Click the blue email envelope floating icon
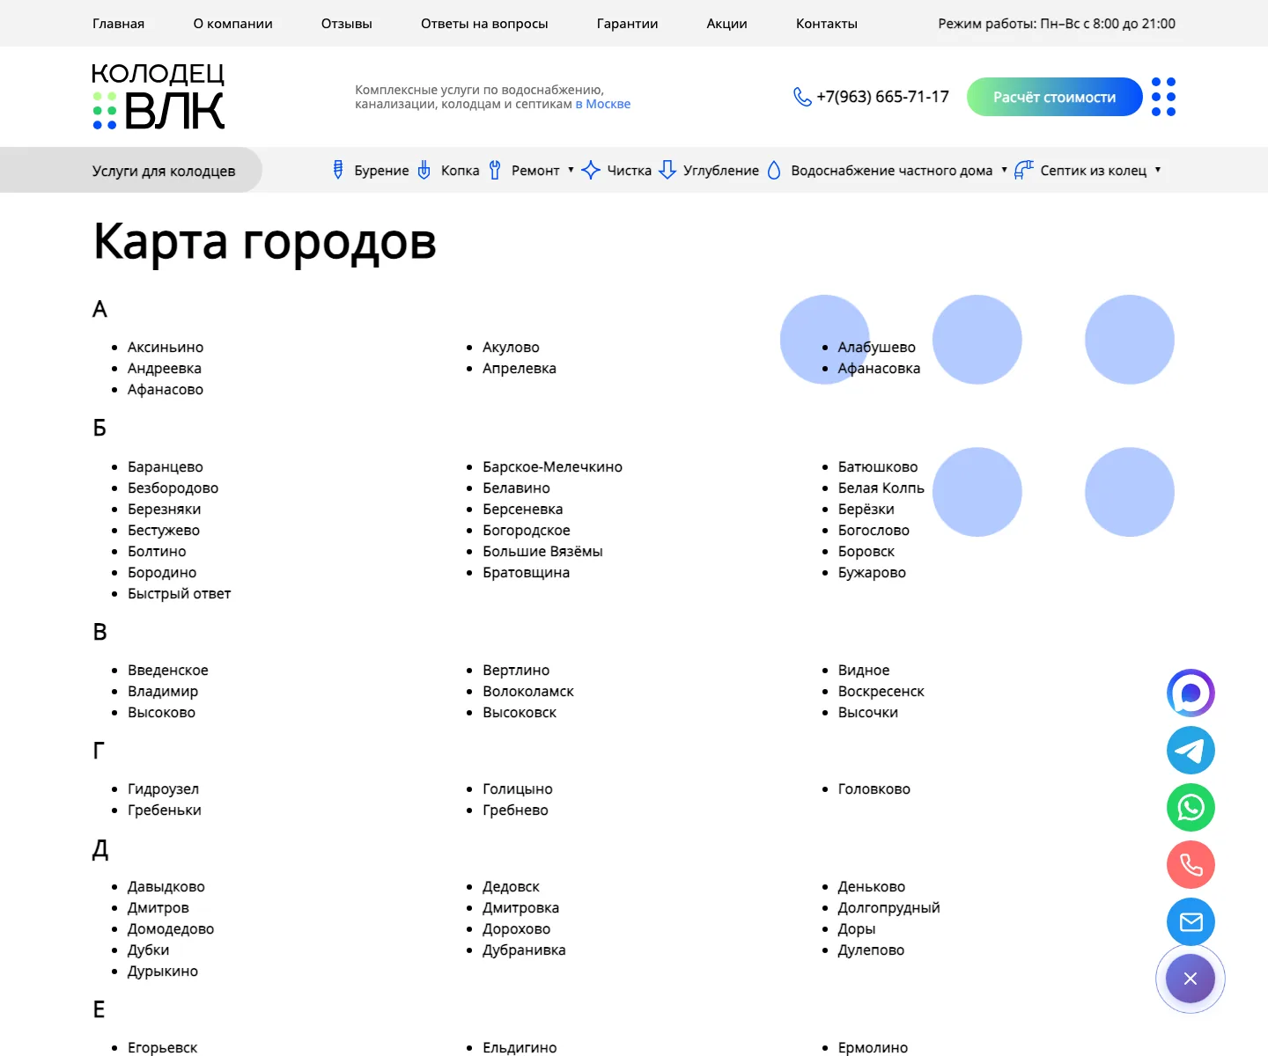Image resolution: width=1268 pixels, height=1056 pixels. pyautogui.click(x=1191, y=922)
